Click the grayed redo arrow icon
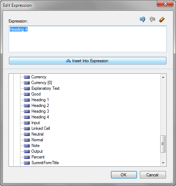Image resolution: width=176 pixels, height=186 pixels. click(x=152, y=19)
